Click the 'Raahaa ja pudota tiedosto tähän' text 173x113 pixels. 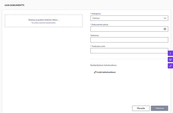44,20
